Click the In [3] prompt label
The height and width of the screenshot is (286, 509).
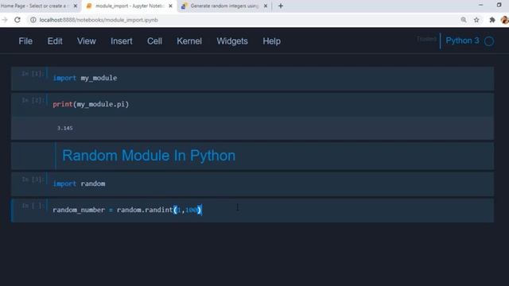tap(33, 180)
